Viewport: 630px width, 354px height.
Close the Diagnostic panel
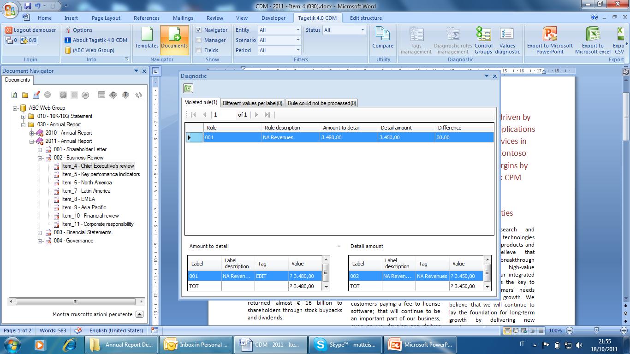495,76
